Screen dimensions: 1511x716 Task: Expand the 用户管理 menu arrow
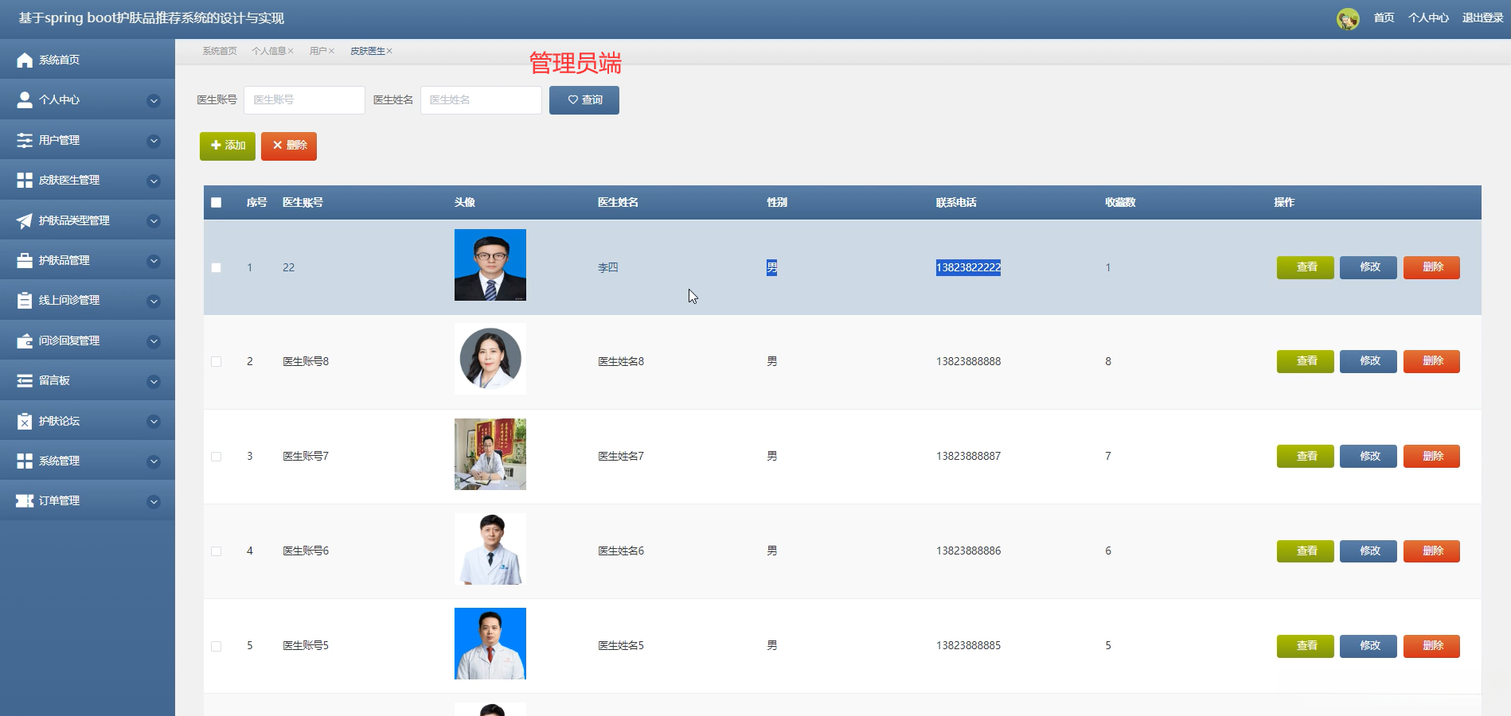click(x=154, y=141)
